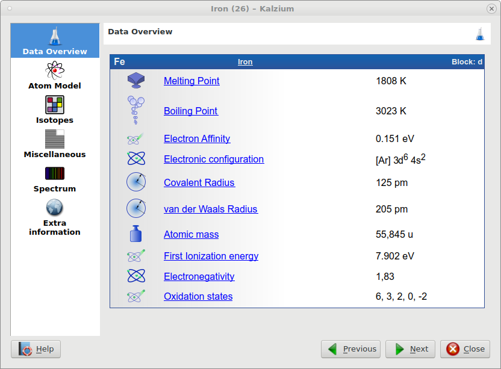Select the covalent radius value 125 pm
This screenshot has height=369, width=501.
pyautogui.click(x=392, y=183)
